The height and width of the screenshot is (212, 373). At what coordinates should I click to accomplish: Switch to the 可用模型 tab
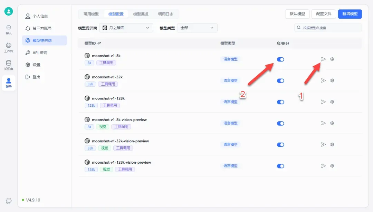(x=91, y=14)
